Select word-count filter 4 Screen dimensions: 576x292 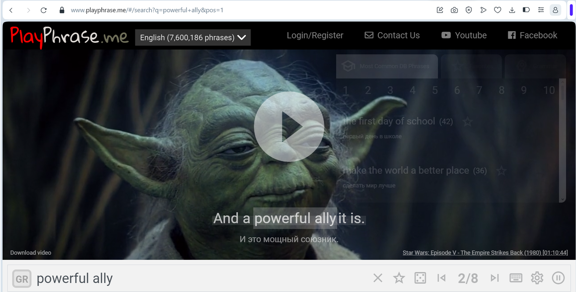pos(412,90)
